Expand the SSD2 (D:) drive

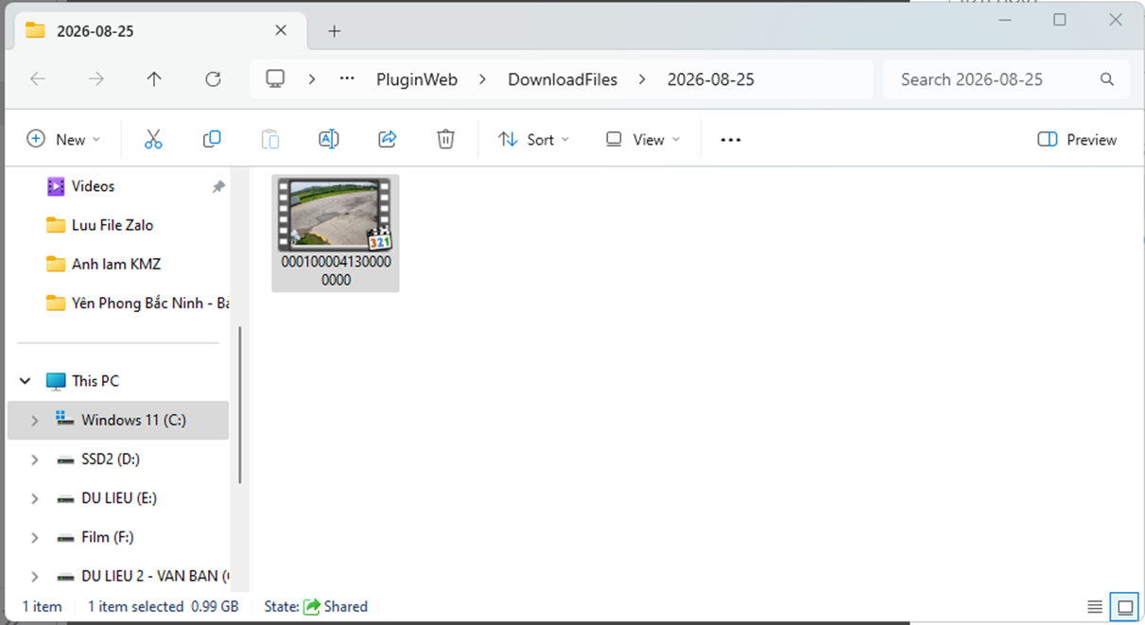(x=35, y=460)
